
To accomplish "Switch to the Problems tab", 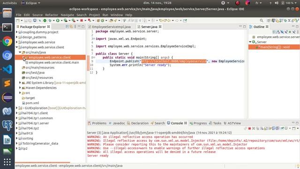I will (97, 123).
